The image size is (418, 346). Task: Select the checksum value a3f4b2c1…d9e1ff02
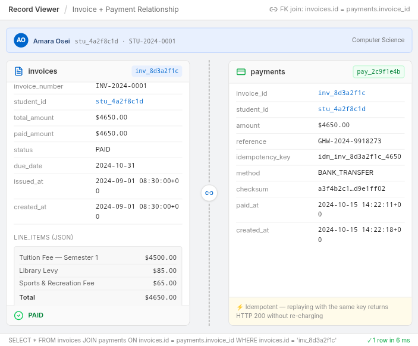(x=352, y=189)
